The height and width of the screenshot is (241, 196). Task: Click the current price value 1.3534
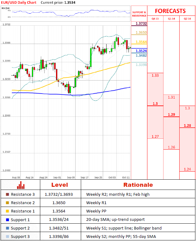click(x=70, y=2)
